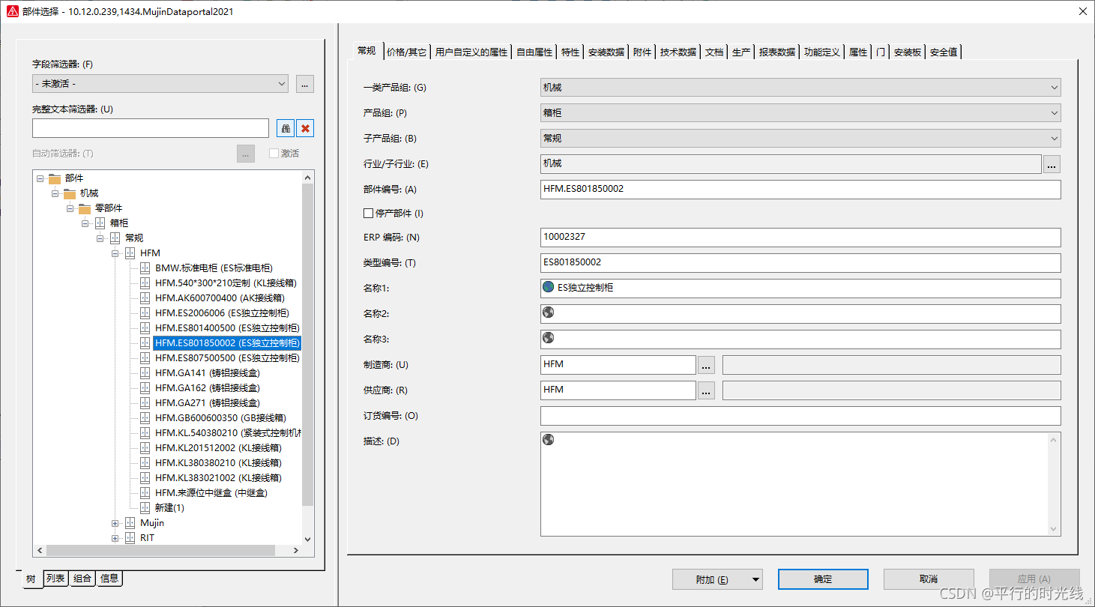The height and width of the screenshot is (607, 1095).
Task: Collapse the HFM tree node
Action: pyautogui.click(x=115, y=253)
